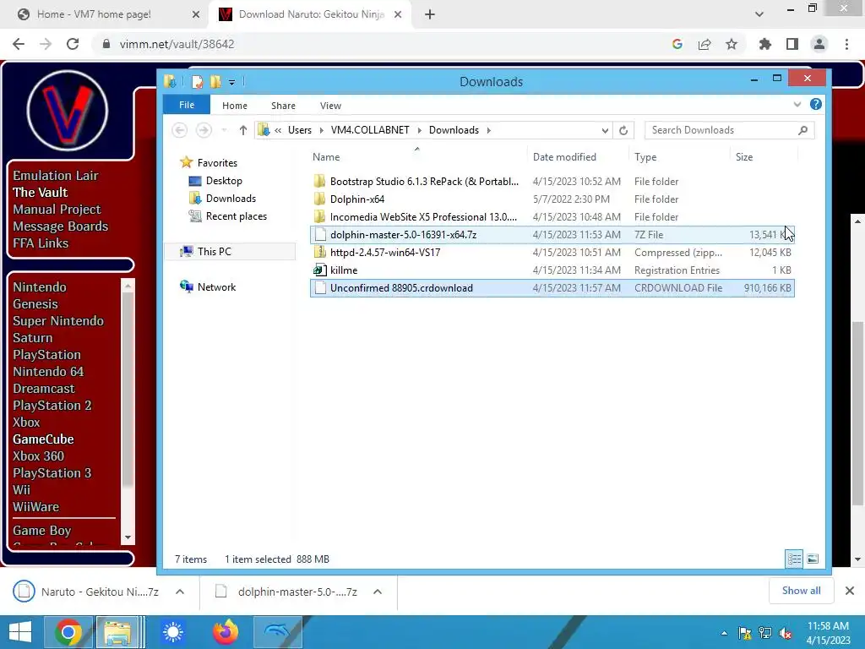This screenshot has height=649, width=865.
Task: Launch Firefox from the taskbar
Action: (x=225, y=632)
